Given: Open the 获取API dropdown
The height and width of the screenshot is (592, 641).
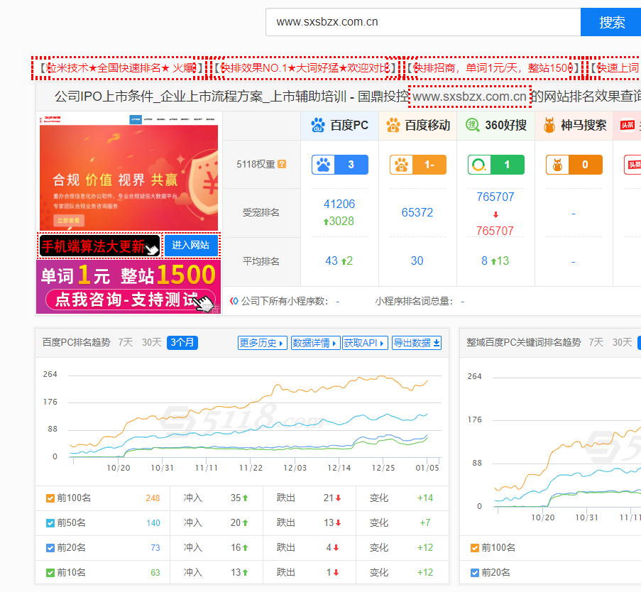Looking at the screenshot, I should 365,343.
